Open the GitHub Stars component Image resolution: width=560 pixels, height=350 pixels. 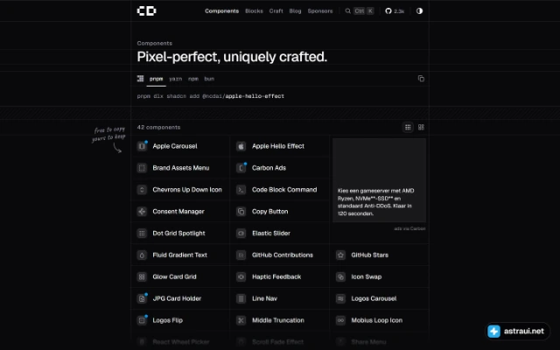pyautogui.click(x=369, y=255)
